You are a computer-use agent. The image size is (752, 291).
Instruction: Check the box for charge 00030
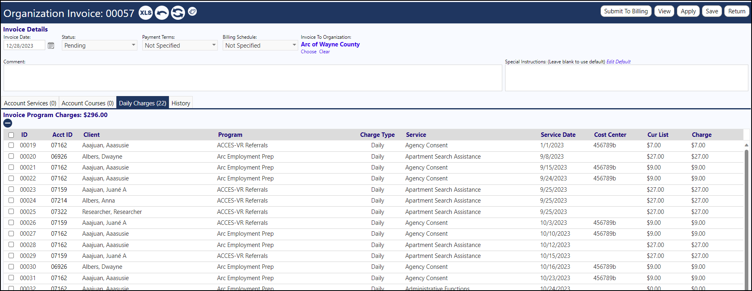(x=11, y=267)
